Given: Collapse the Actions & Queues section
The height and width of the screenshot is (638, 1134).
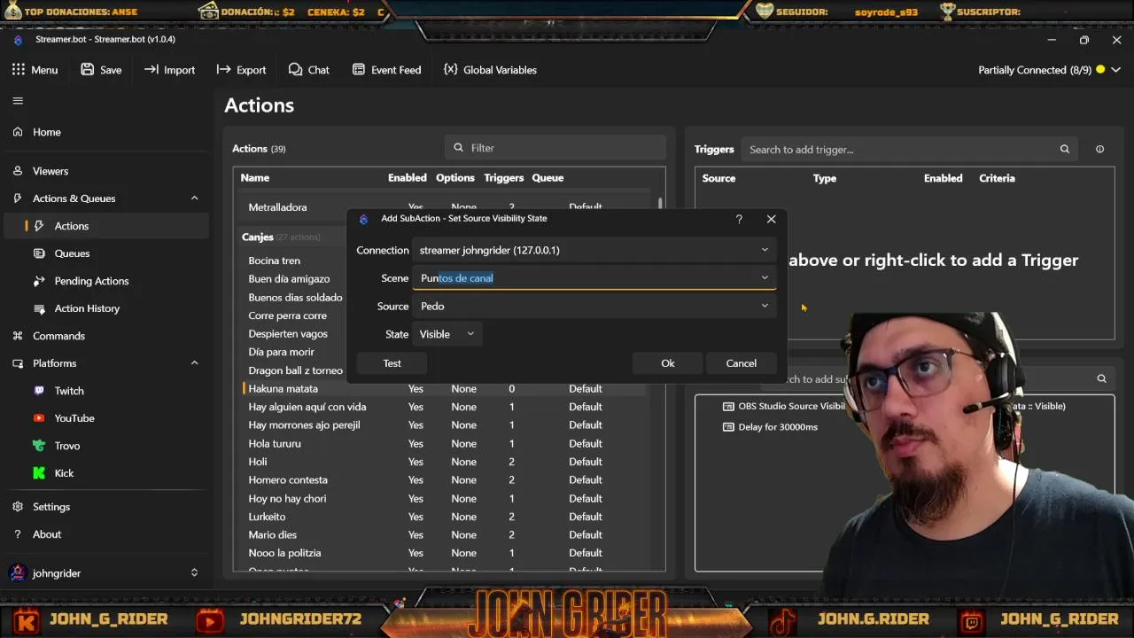Looking at the screenshot, I should click(194, 198).
